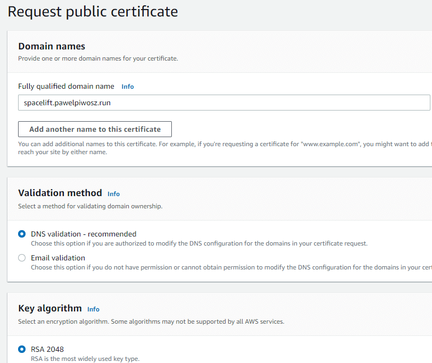Click the DNS validation recommended label
This screenshot has width=432, height=363.
[x=84, y=234]
